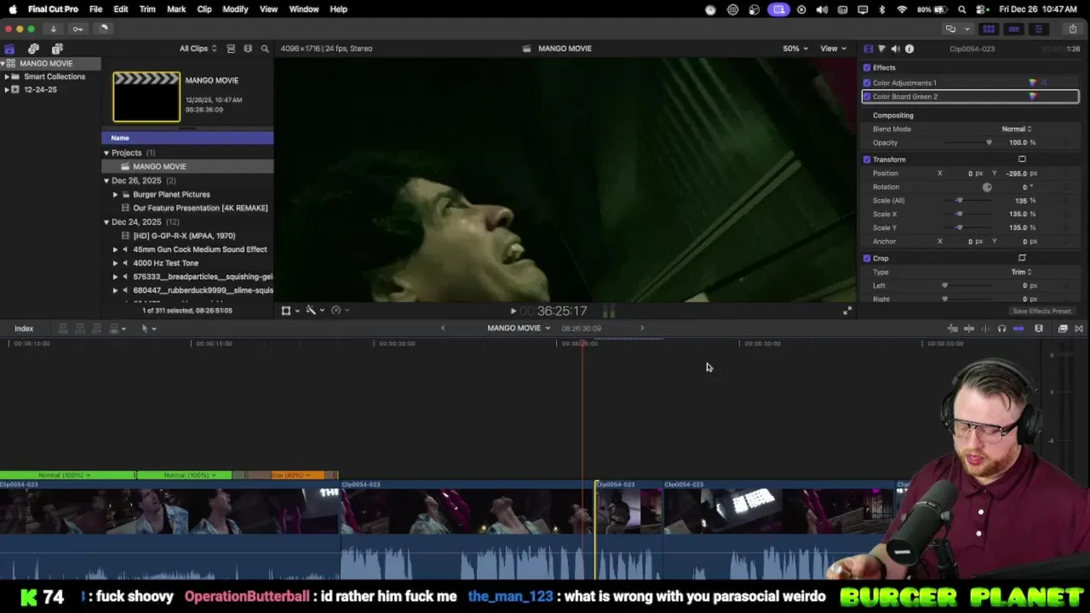Image resolution: width=1090 pixels, height=613 pixels.
Task: Open the Clip menu
Action: click(204, 9)
